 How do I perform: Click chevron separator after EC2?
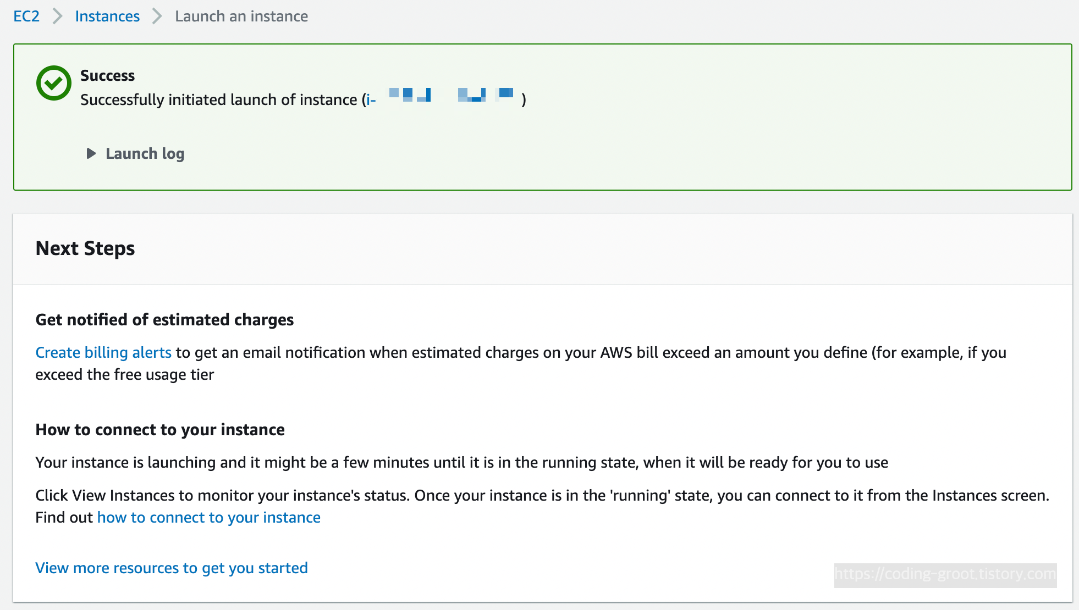click(x=57, y=16)
